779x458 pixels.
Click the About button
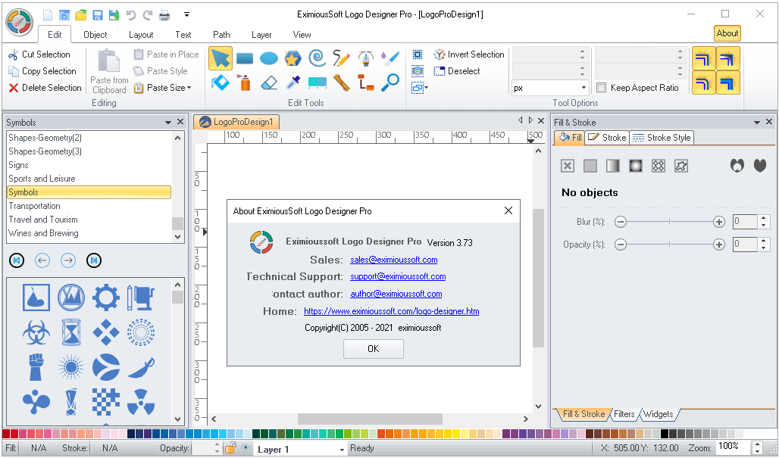click(x=727, y=33)
